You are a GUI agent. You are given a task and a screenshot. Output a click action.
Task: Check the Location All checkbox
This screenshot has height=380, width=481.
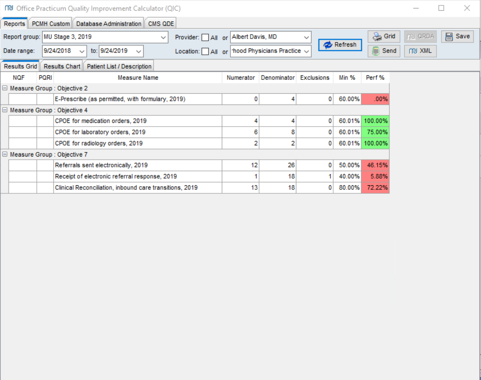205,52
